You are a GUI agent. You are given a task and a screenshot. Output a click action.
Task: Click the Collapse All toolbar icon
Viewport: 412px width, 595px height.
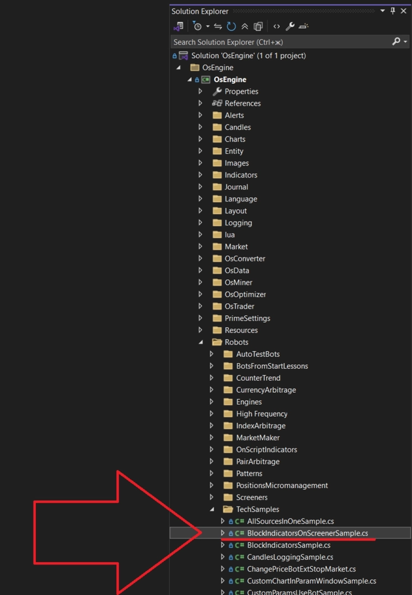[245, 26]
